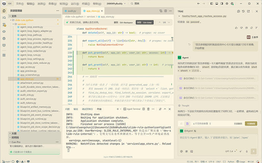Screen dimensions: 262x163
Task: Toggle the collapse icon in pending files bar
Action: point(182,124)
